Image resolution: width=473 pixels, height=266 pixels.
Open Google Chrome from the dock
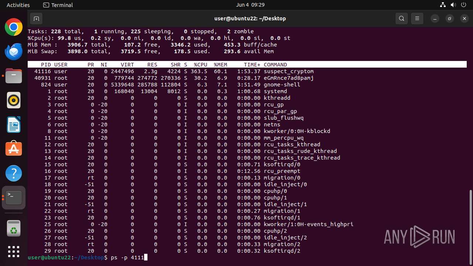pos(14,27)
